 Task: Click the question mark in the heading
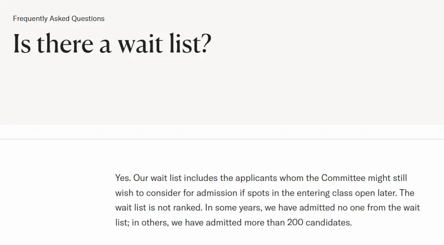[206, 44]
